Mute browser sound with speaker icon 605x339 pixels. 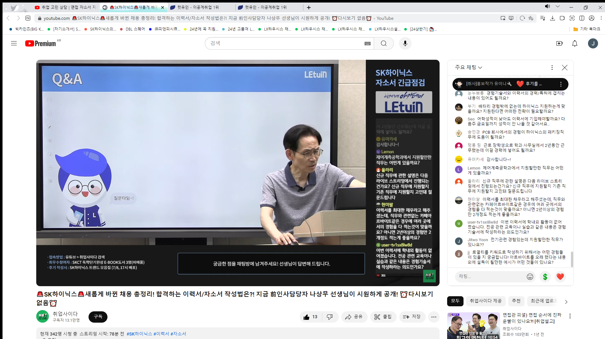[x=548, y=7]
